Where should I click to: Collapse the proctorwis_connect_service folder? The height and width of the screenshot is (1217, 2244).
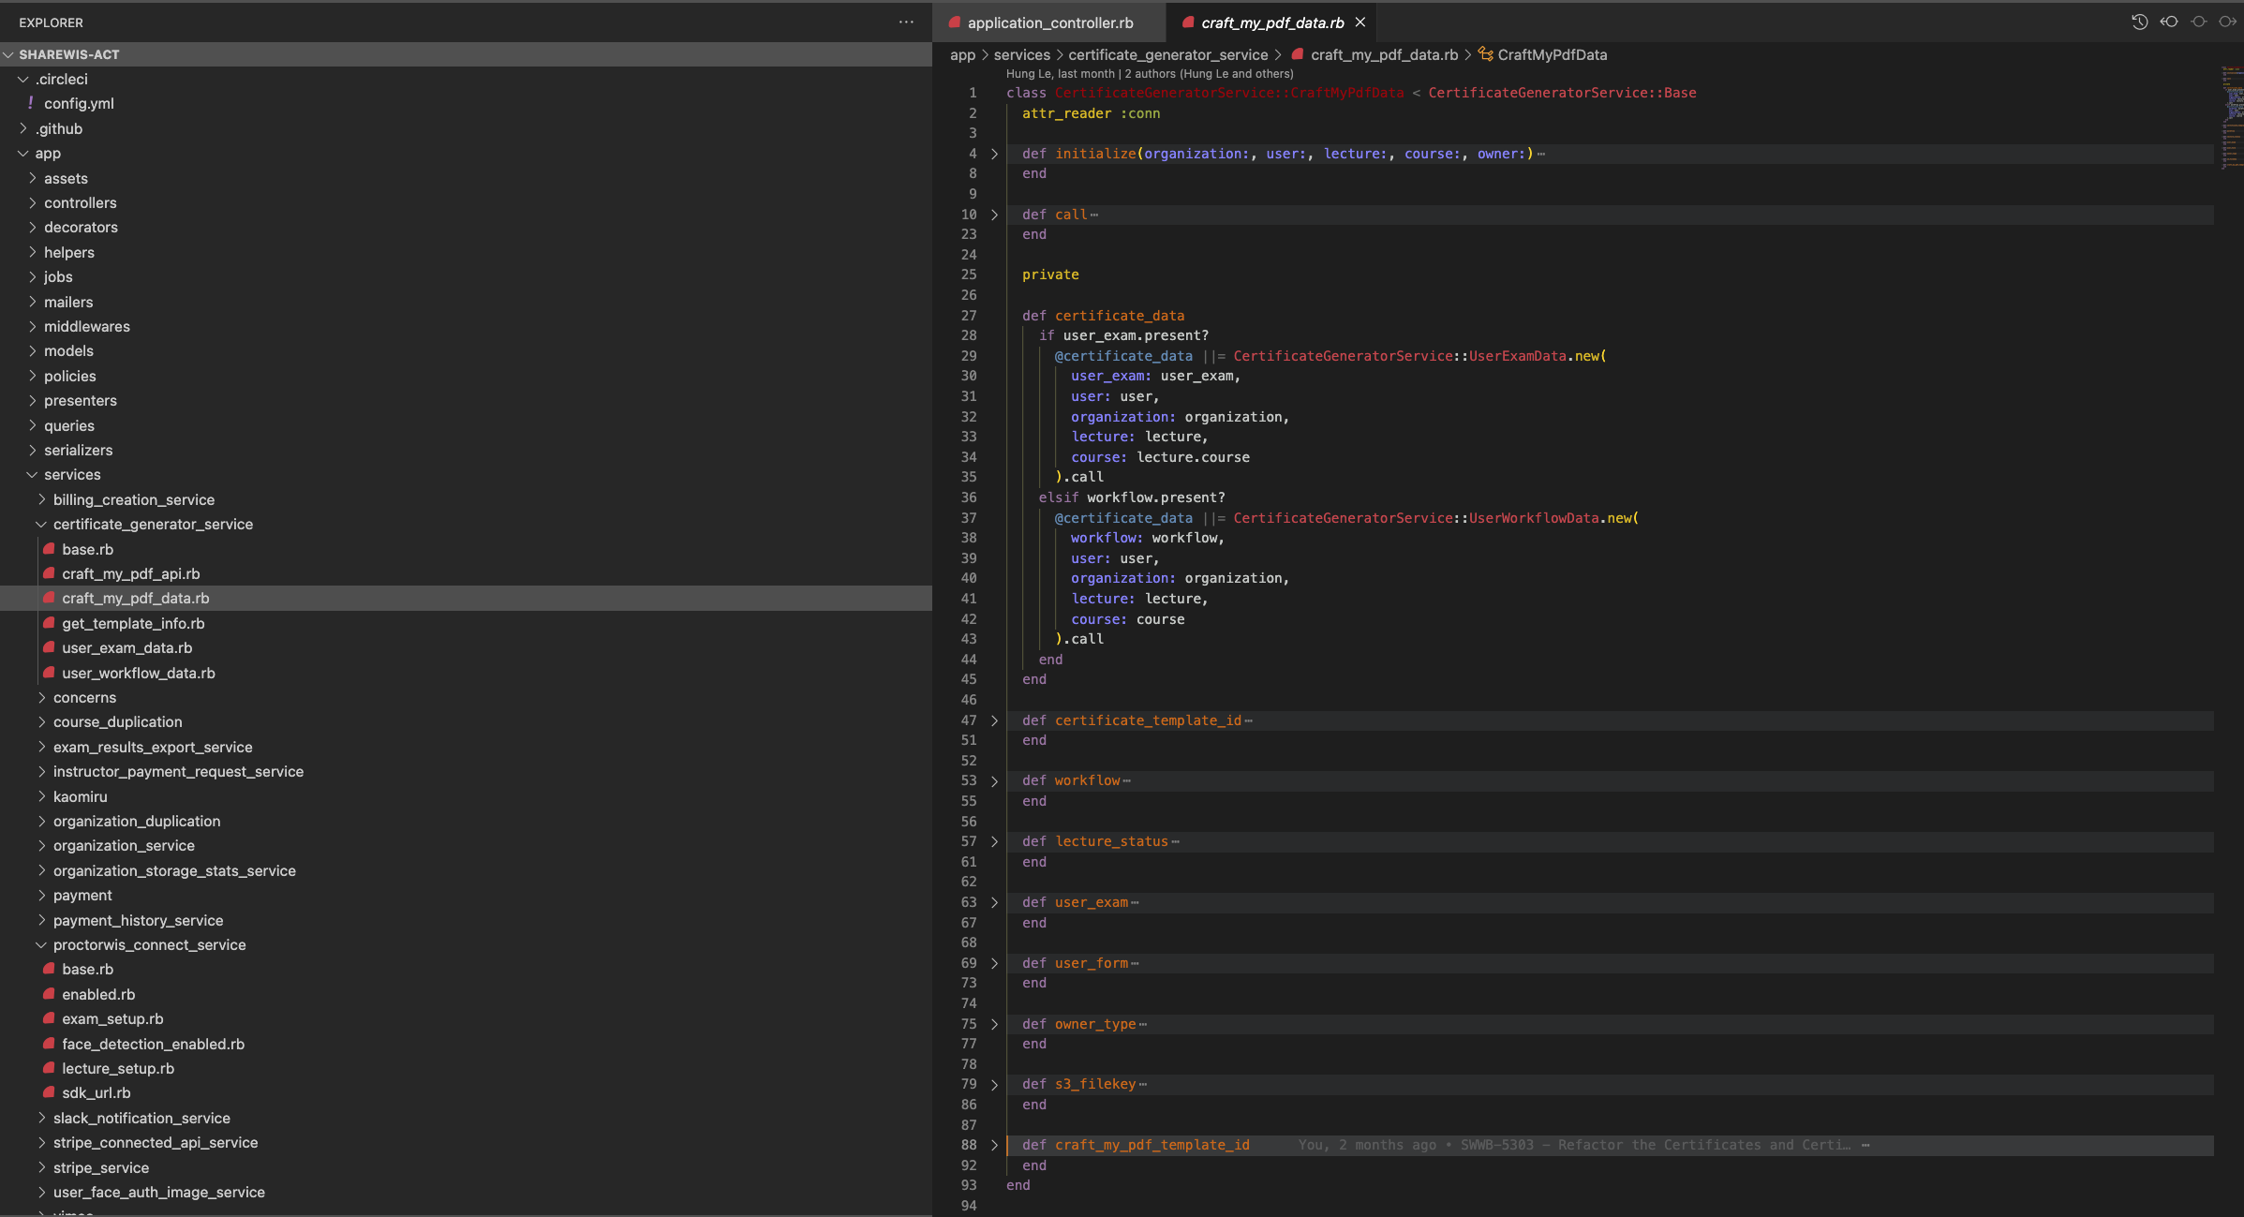[466, 944]
